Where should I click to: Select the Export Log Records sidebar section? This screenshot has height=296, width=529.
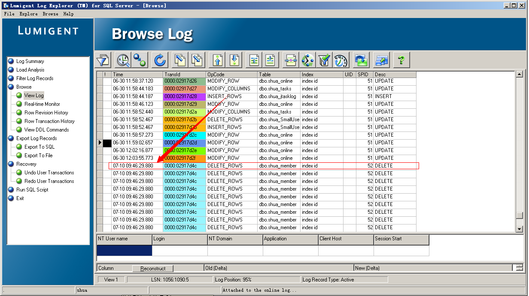click(x=36, y=138)
